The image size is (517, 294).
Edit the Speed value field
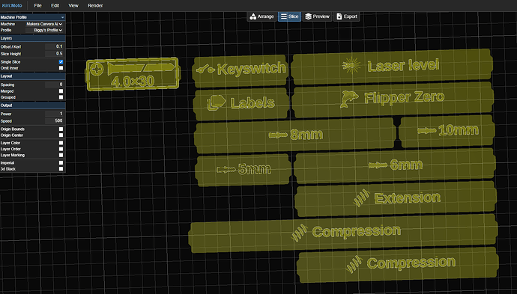click(x=54, y=120)
